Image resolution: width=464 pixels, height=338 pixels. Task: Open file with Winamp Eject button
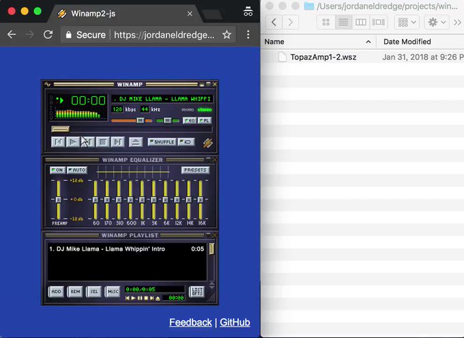(136, 142)
